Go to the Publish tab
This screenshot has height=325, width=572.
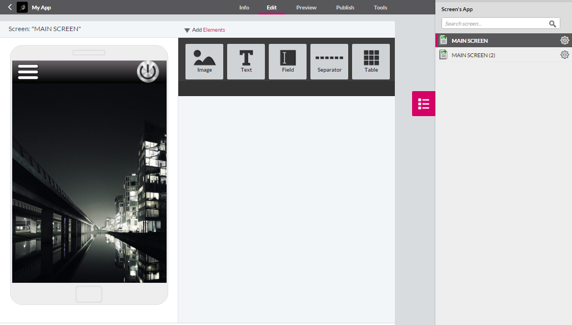click(x=345, y=7)
